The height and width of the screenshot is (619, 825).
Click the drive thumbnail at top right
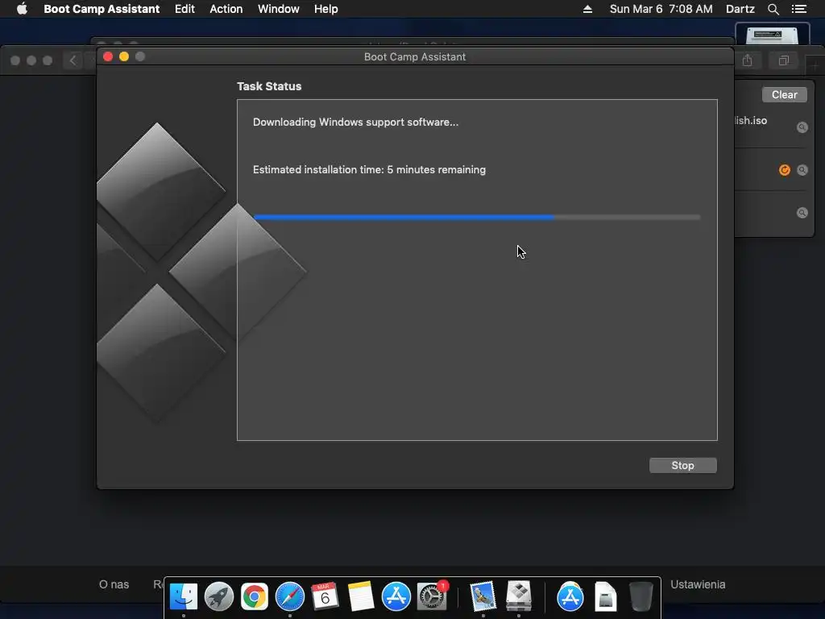[772, 35]
